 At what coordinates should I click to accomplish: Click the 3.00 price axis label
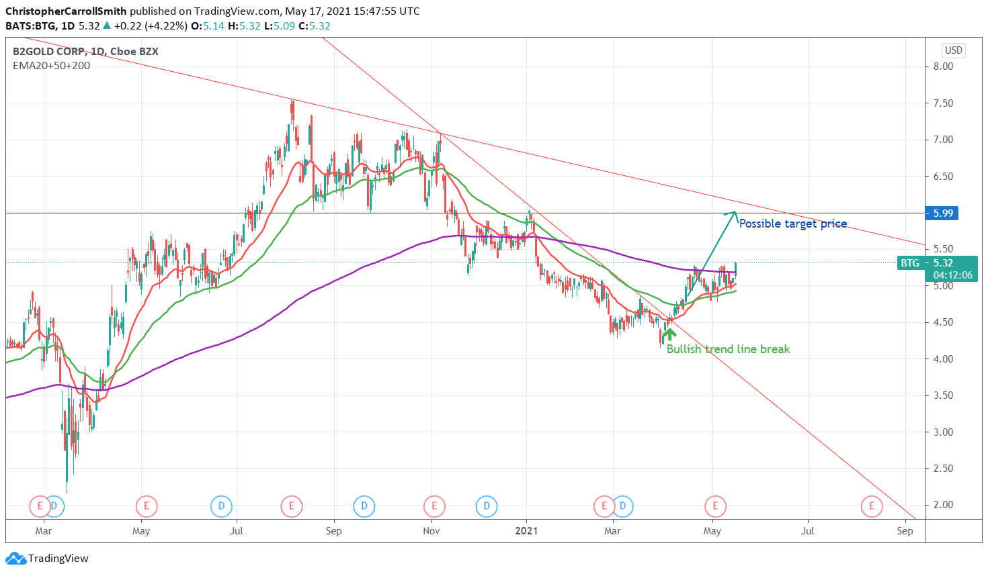click(943, 432)
